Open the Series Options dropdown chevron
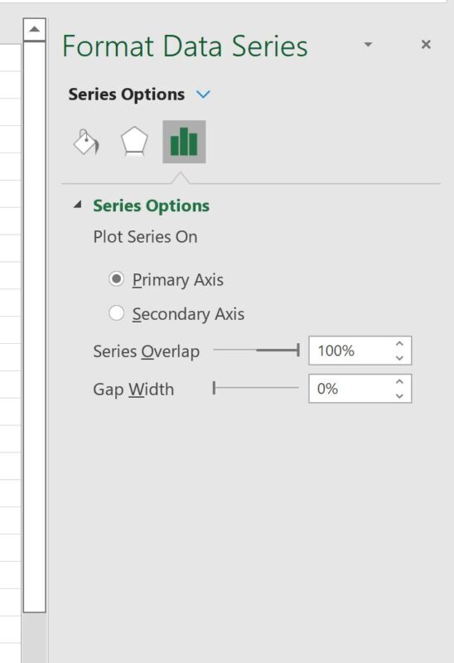 203,94
